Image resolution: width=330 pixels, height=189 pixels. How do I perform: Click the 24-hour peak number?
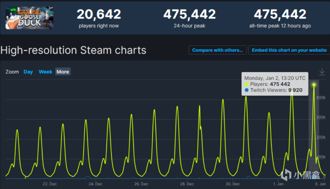(189, 14)
